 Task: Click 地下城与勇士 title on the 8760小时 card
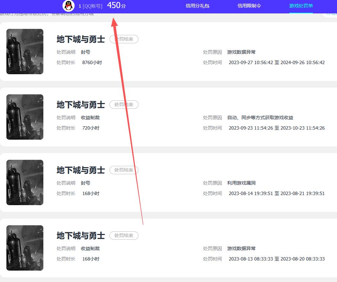tap(81, 39)
